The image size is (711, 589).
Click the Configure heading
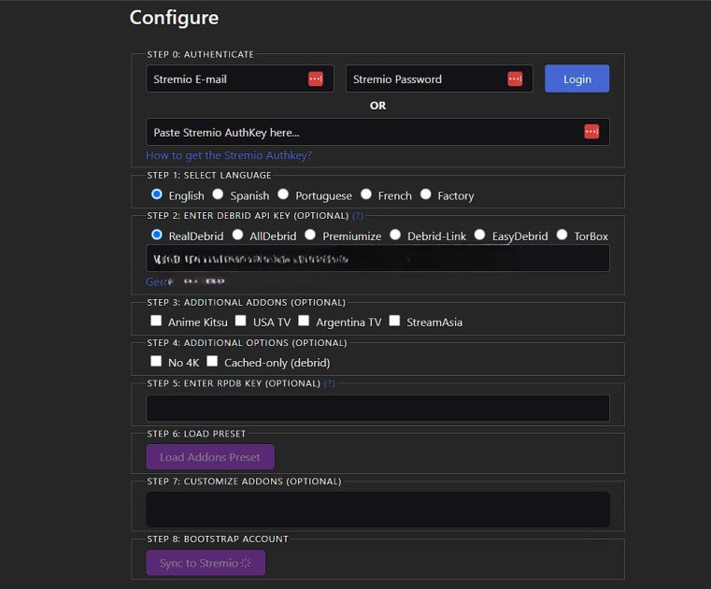pyautogui.click(x=174, y=18)
